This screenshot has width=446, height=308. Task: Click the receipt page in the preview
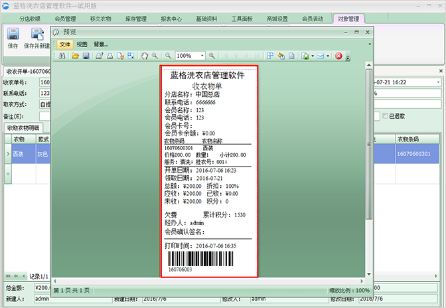tap(210, 171)
